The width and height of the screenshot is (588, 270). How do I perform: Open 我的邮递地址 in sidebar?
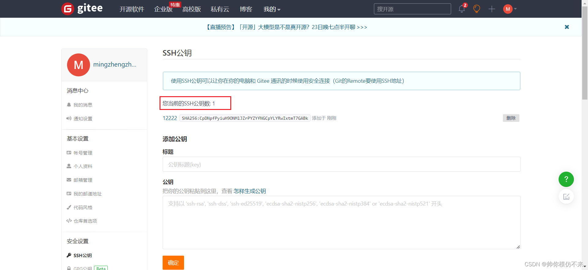(x=88, y=194)
